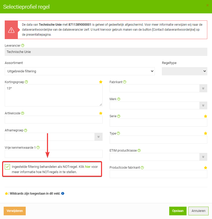Click help icon next to Artikelcode
The height and width of the screenshot is (219, 212).
[23, 113]
